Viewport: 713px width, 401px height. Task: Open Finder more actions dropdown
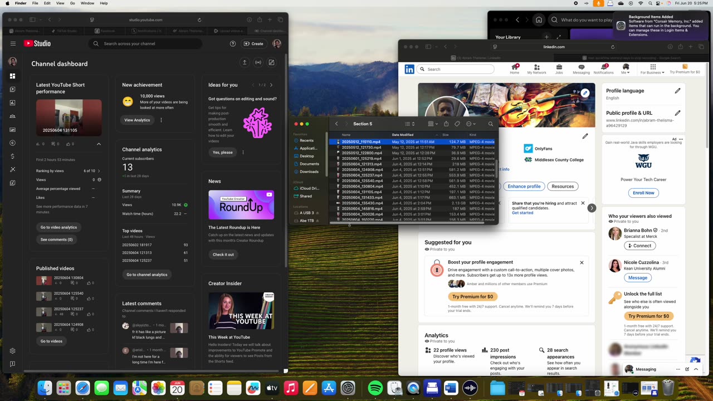(x=471, y=124)
